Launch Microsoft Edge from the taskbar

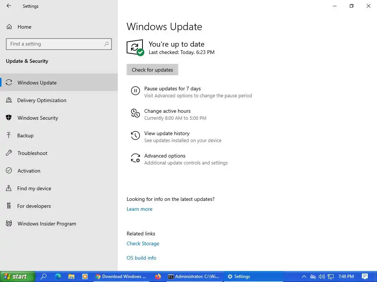58,276
